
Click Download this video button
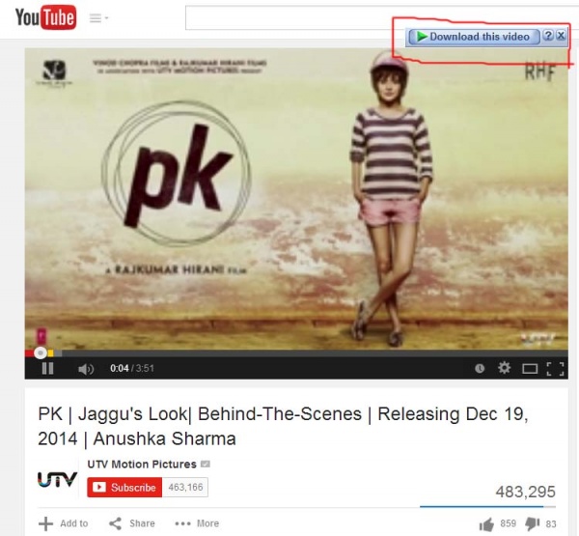click(474, 37)
